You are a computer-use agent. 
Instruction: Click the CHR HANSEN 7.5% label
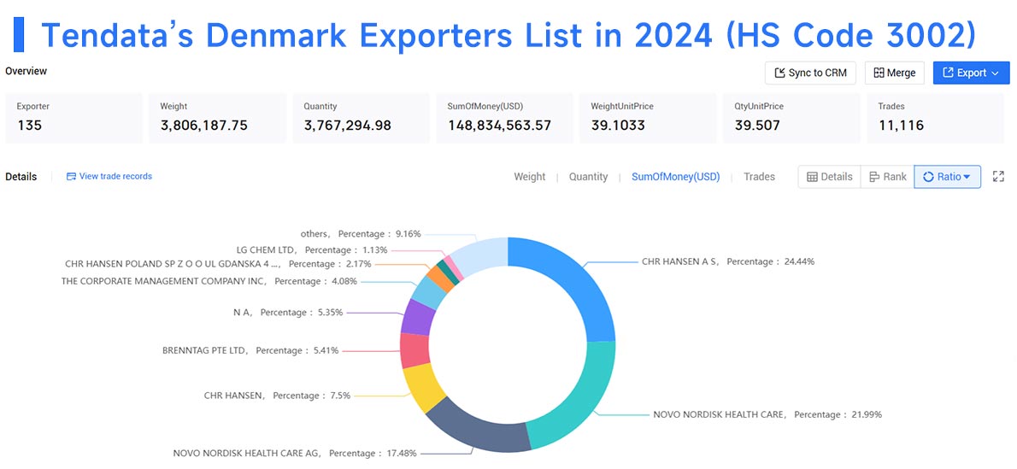click(277, 395)
